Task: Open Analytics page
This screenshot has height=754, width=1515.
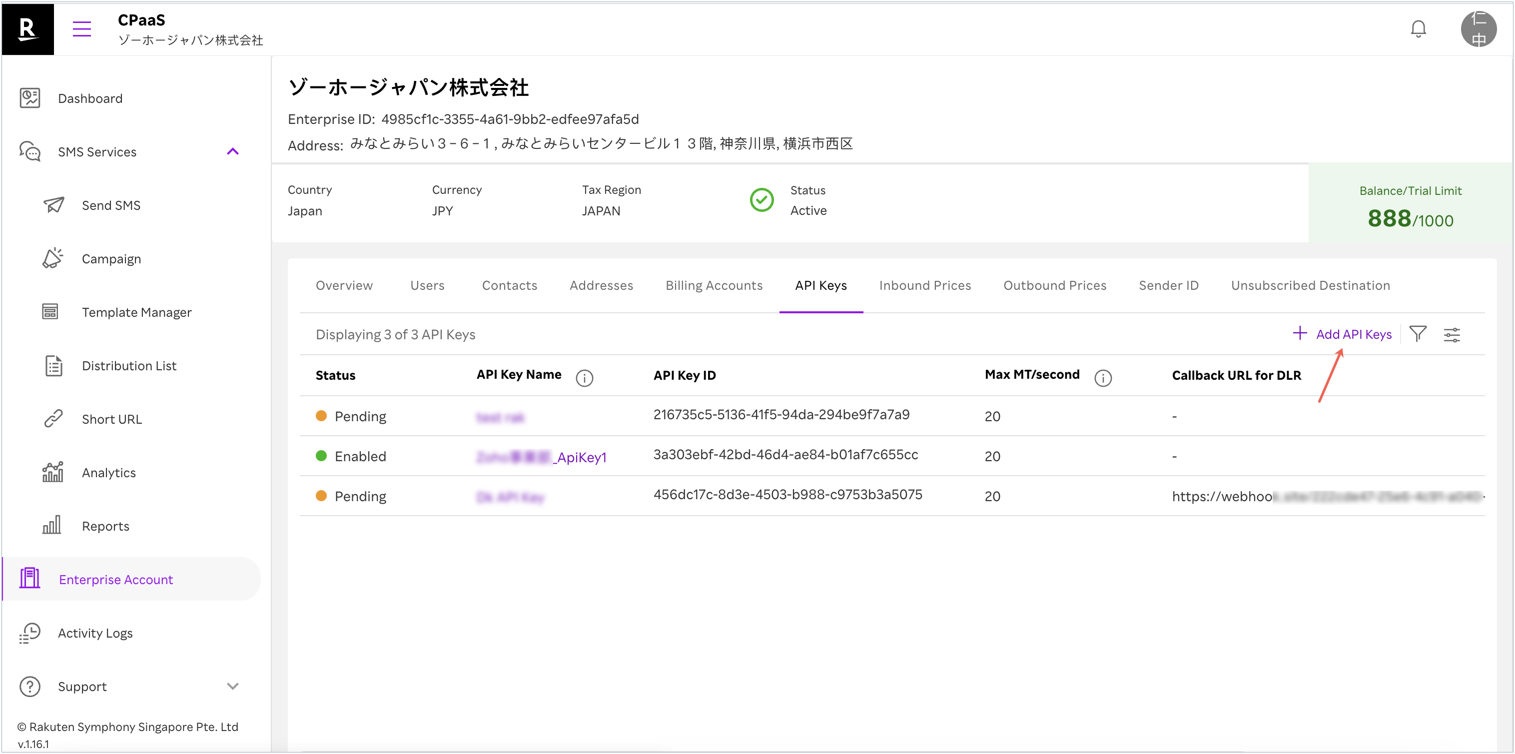Action: [x=109, y=473]
